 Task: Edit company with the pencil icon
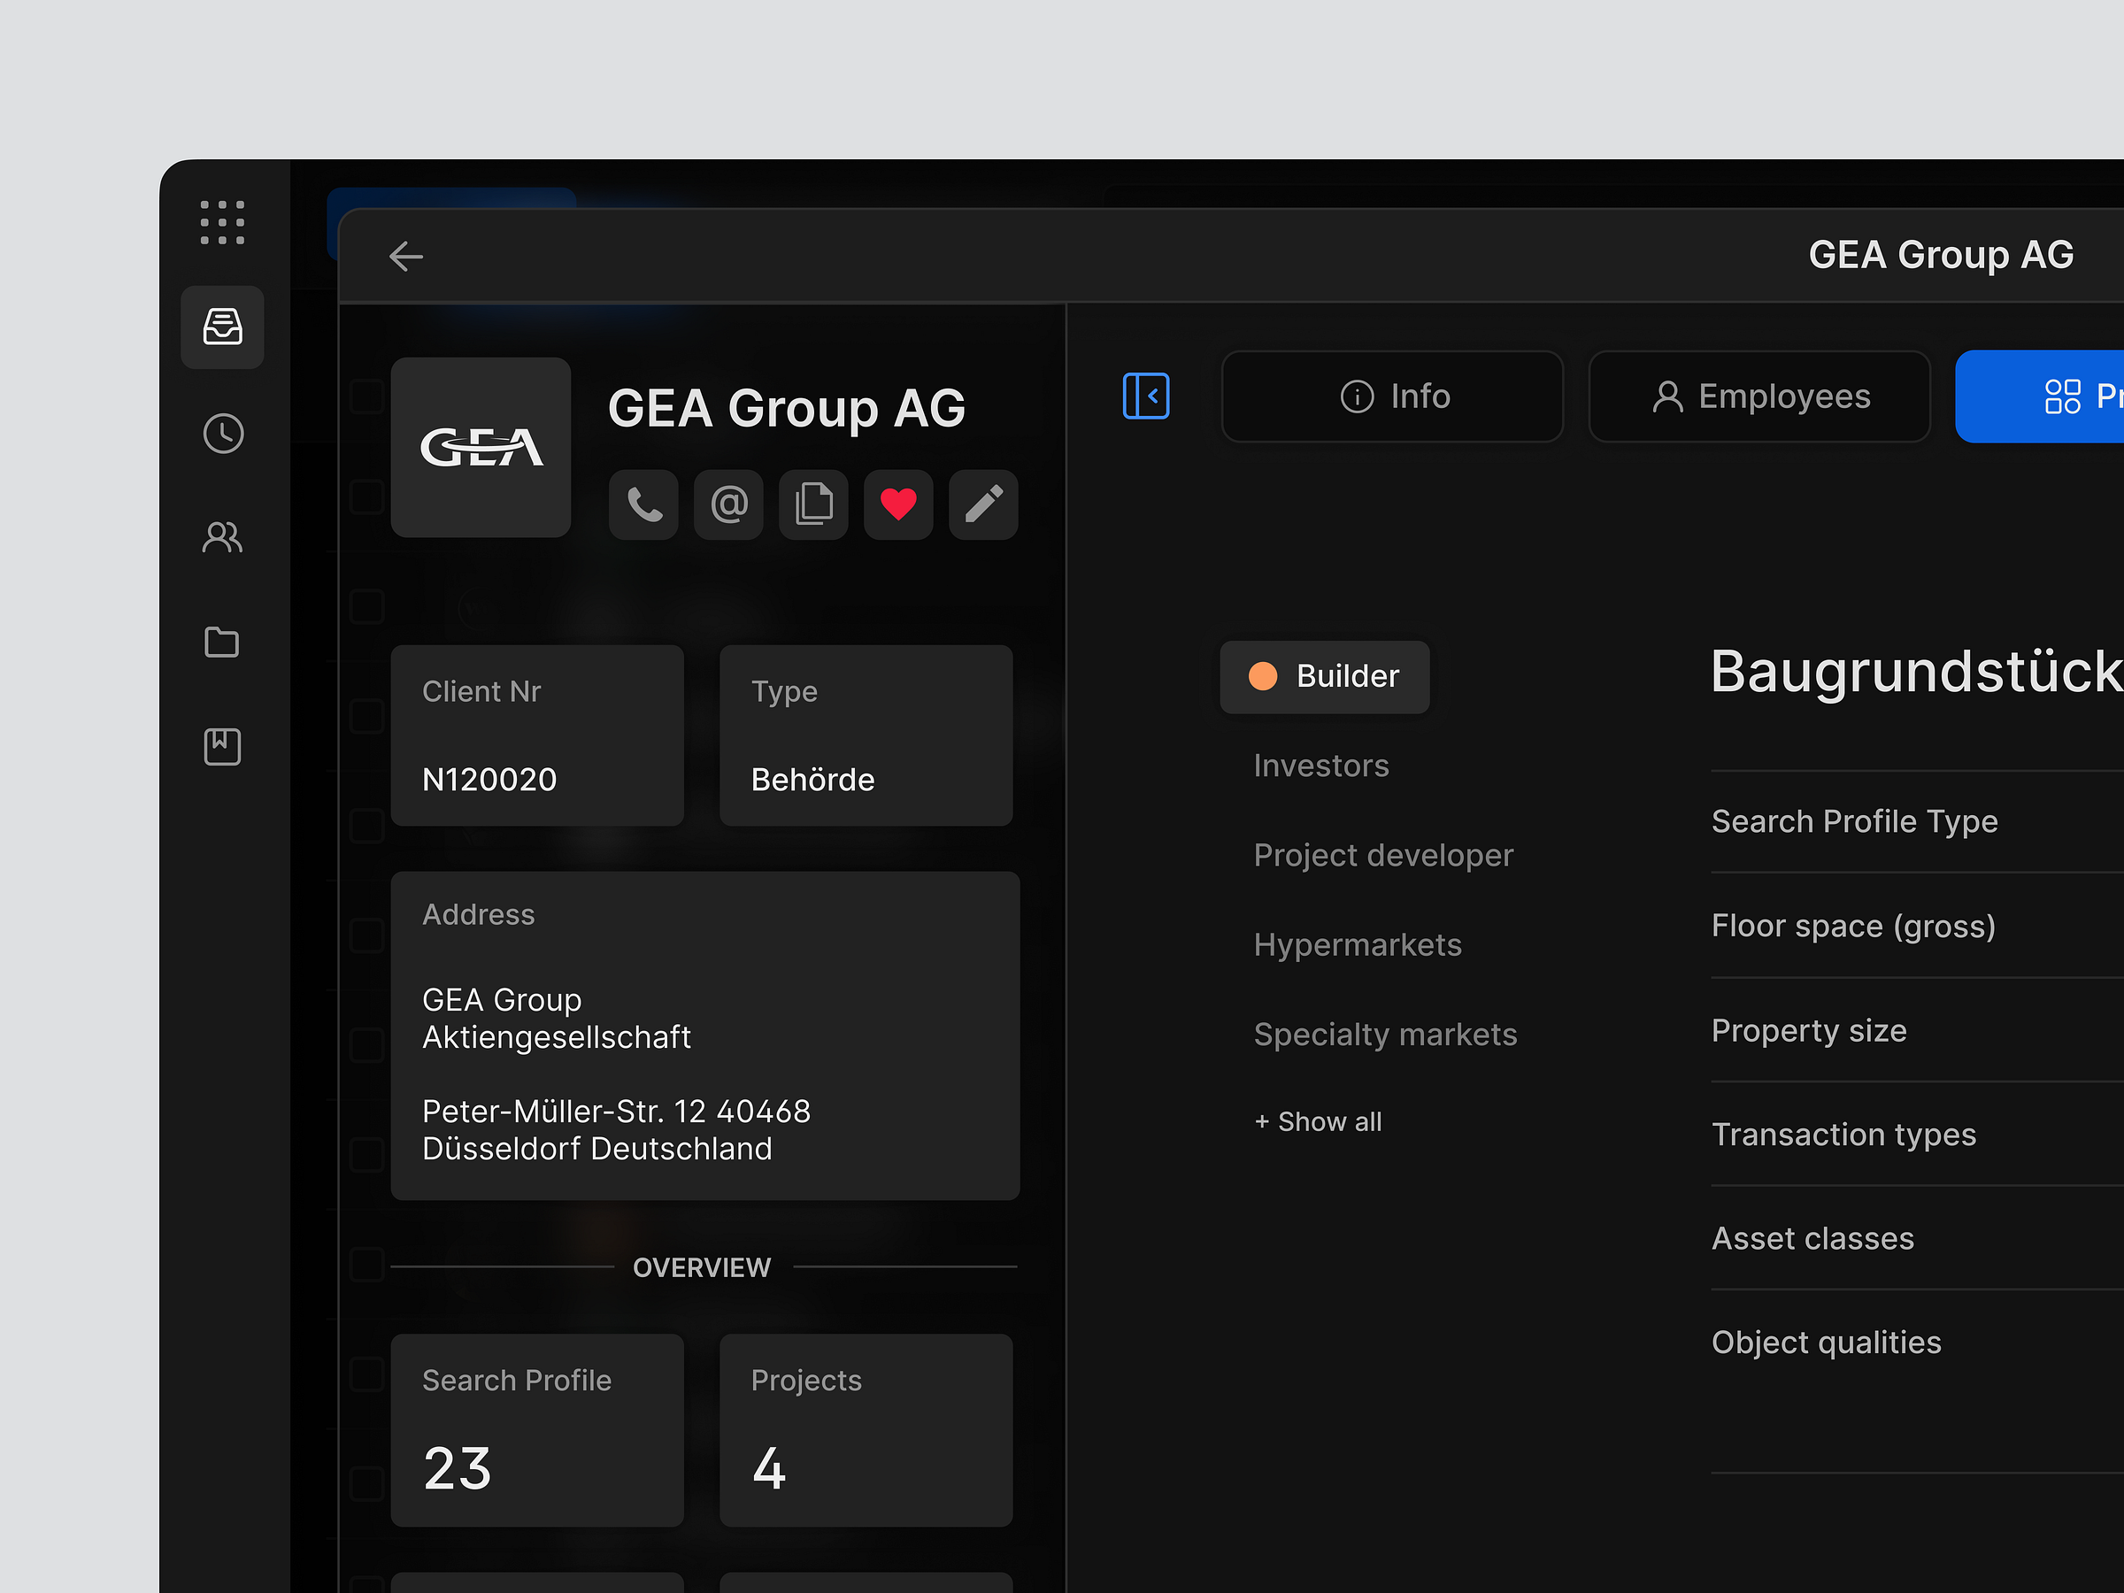pyautogui.click(x=983, y=504)
